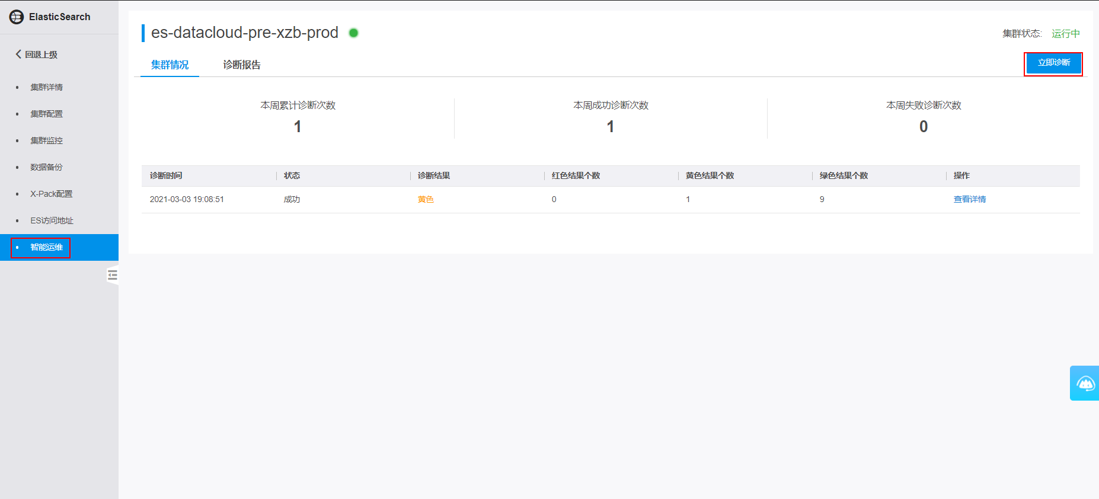Open the floating customer support chat icon
1099x499 pixels.
pos(1085,383)
